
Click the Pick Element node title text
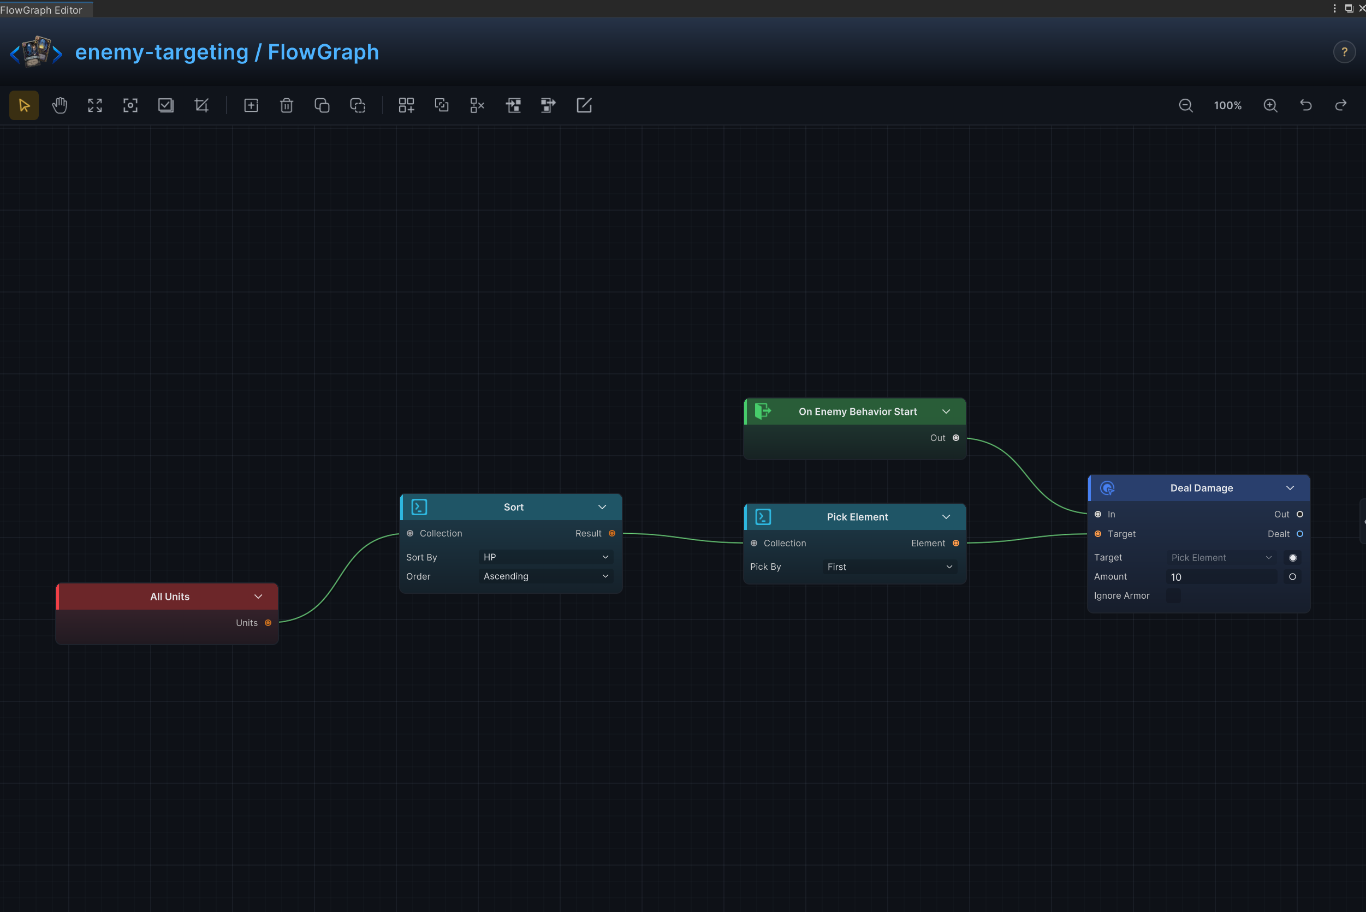coord(857,517)
